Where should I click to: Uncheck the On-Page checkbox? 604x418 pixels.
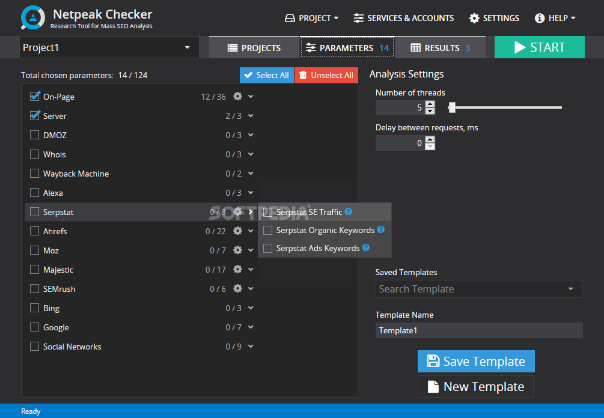coord(35,96)
